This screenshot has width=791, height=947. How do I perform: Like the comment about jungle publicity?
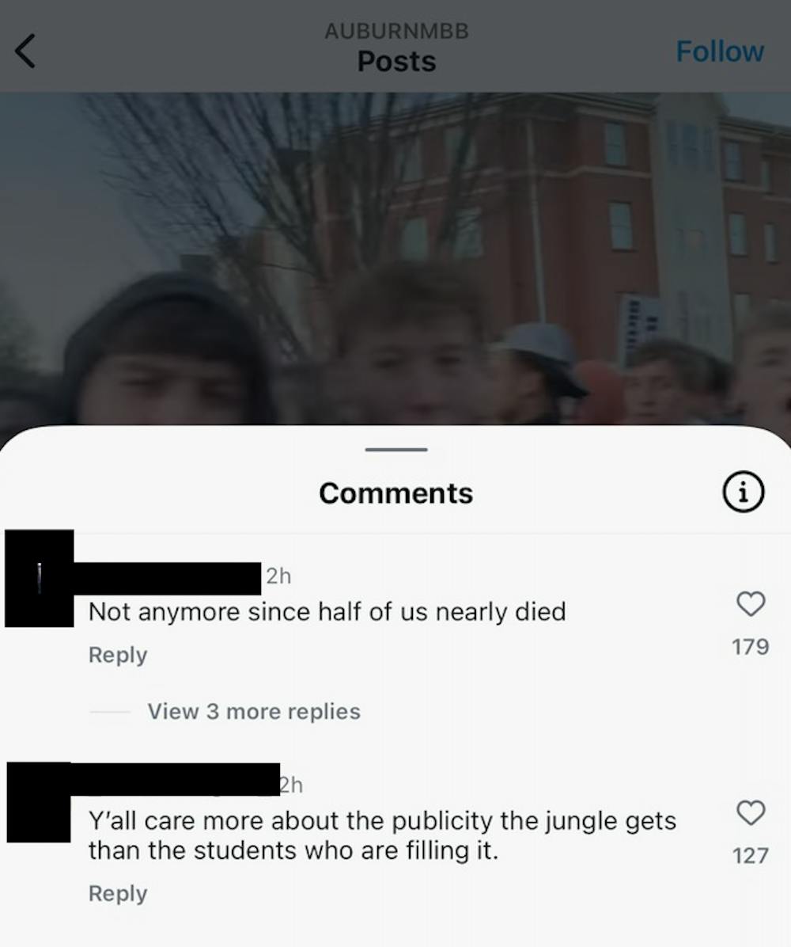pyautogui.click(x=751, y=812)
